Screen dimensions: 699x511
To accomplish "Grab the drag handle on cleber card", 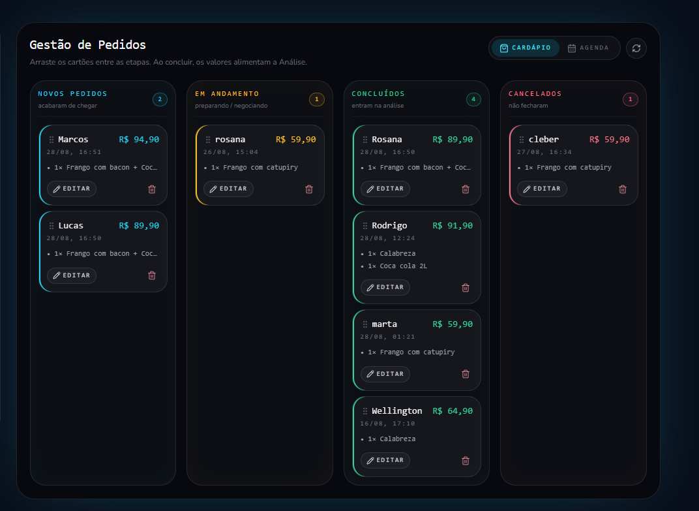I will click(x=522, y=140).
